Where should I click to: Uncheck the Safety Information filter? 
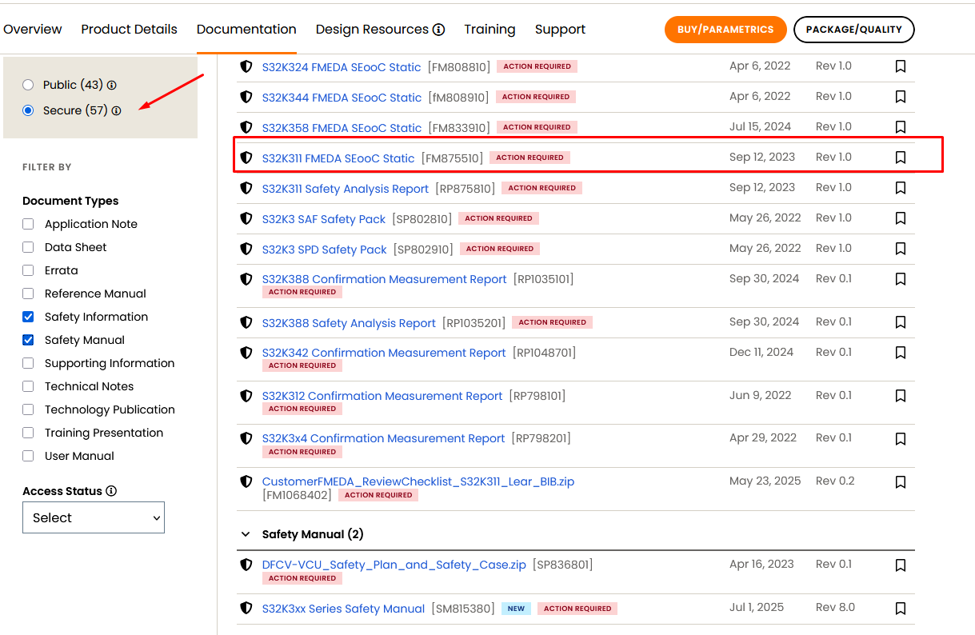click(x=28, y=317)
